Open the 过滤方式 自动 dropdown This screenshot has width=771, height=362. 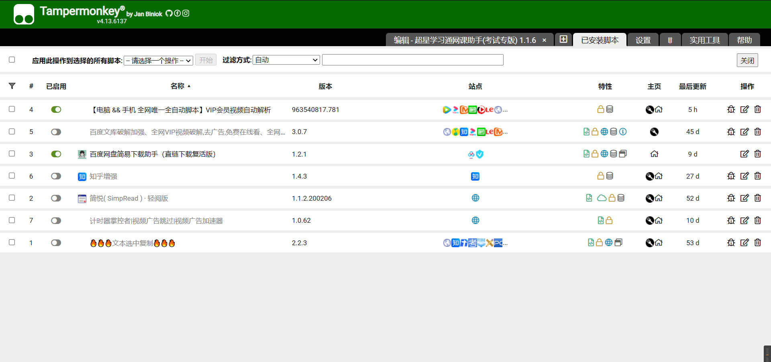(x=286, y=59)
